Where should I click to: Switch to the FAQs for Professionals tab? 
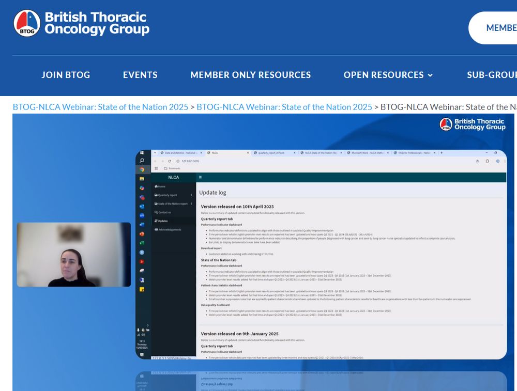tap(414, 153)
